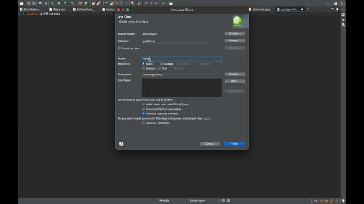Click the Back navigation arrow in toolbar
Viewport: 364px width, 204px height.
pyautogui.click(x=156, y=3)
